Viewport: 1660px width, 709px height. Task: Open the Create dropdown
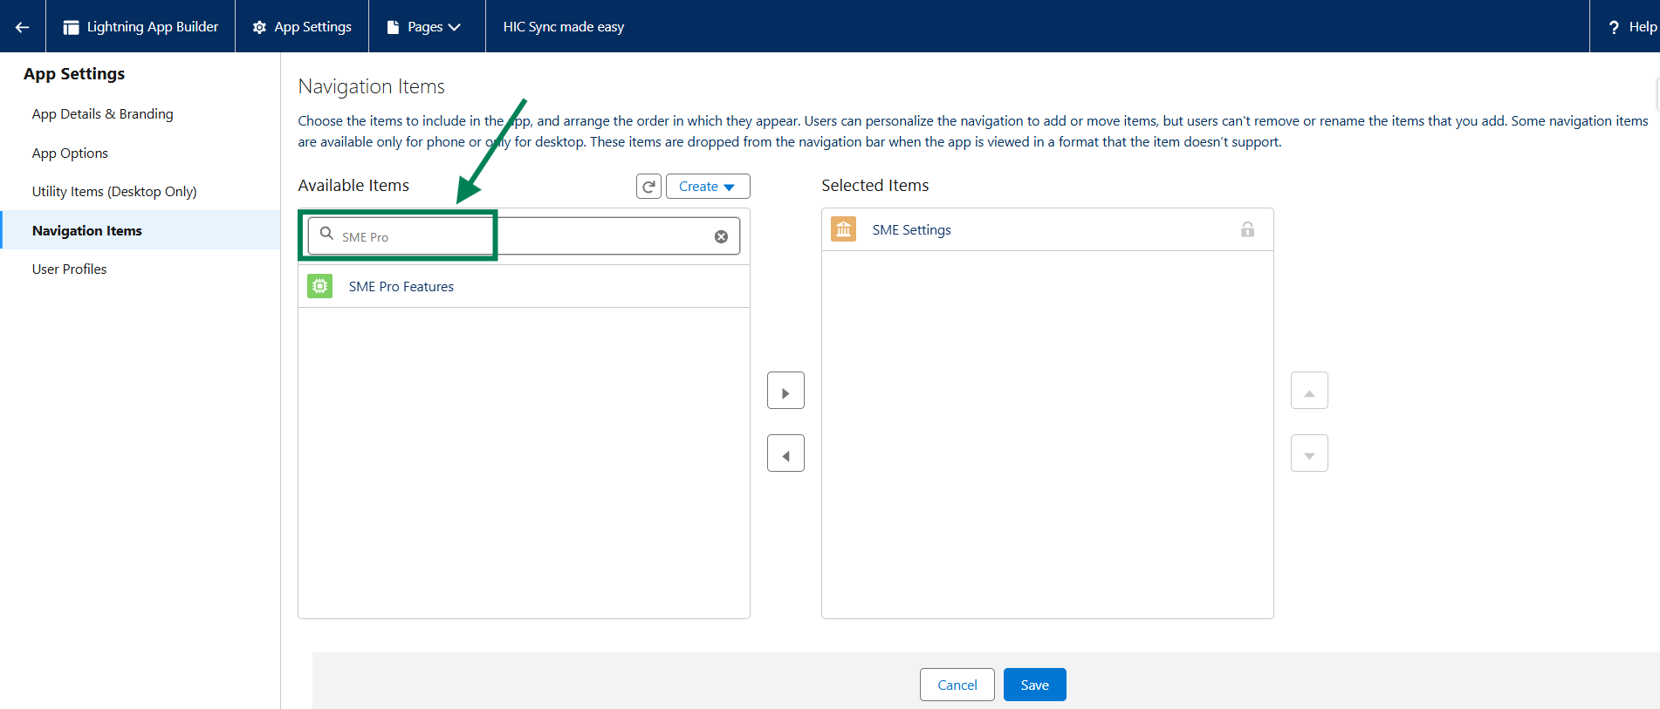pos(708,187)
